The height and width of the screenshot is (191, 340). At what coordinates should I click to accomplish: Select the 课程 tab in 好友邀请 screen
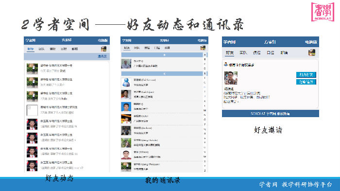coord(257,53)
